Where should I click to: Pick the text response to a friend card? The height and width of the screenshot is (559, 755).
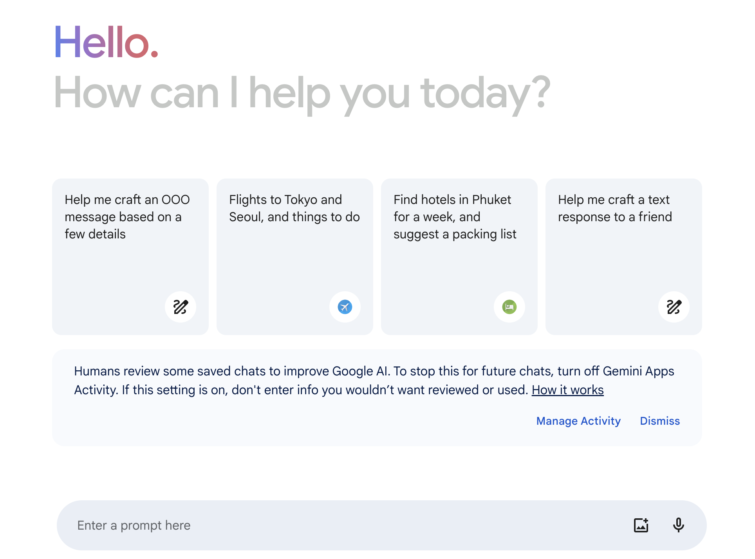point(624,257)
